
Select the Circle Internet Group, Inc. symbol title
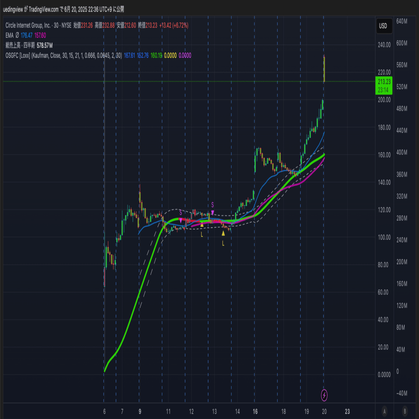coord(28,25)
